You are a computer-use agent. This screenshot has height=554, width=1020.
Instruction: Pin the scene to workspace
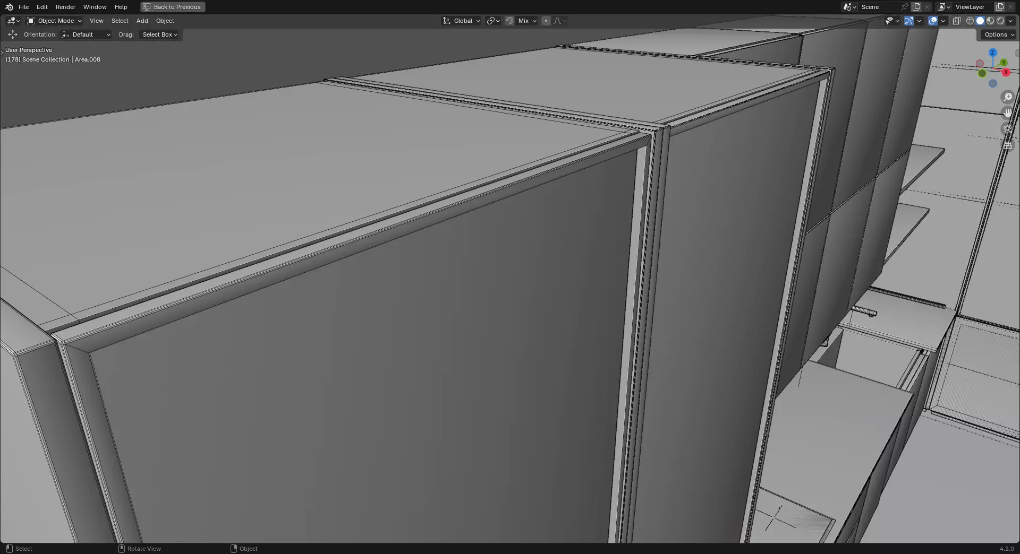[905, 7]
